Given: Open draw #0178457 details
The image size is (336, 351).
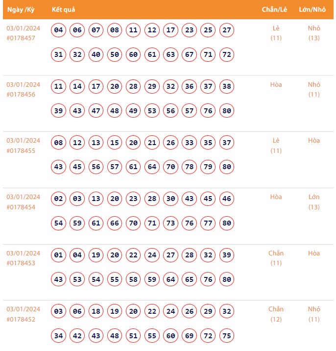Looking at the screenshot, I should click(21, 38).
